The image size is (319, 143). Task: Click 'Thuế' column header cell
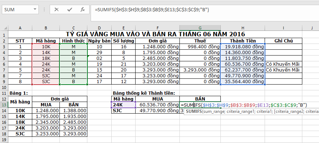coord(200,41)
